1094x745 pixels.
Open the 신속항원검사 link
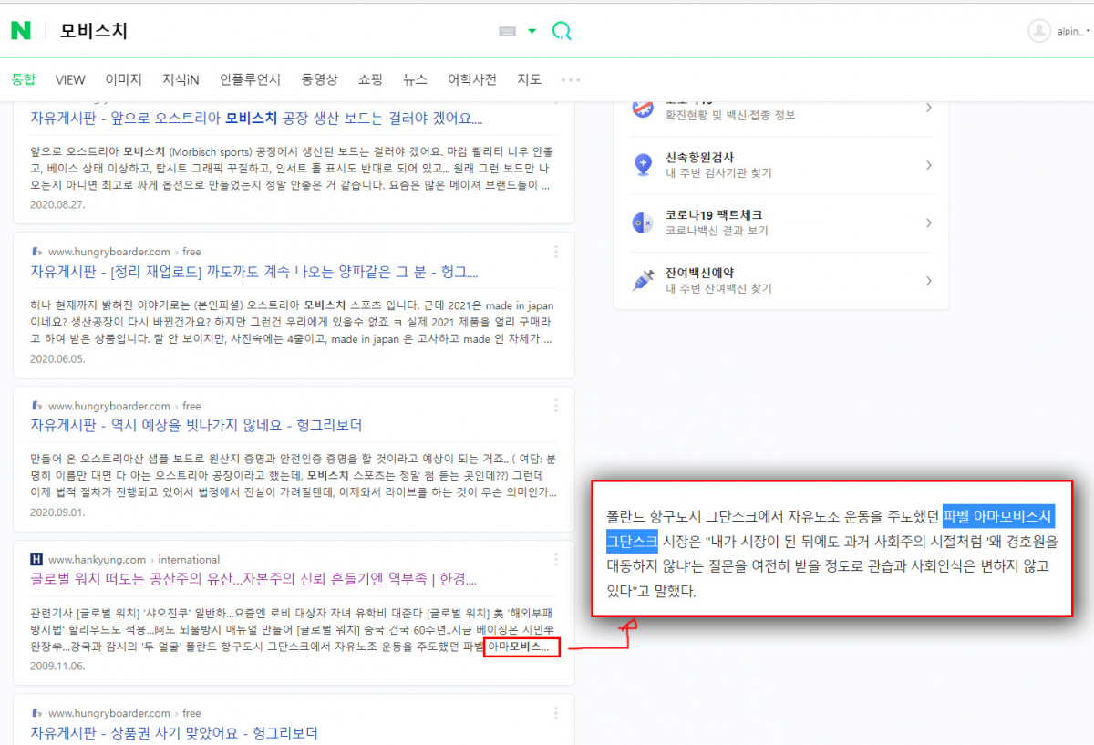tap(699, 158)
